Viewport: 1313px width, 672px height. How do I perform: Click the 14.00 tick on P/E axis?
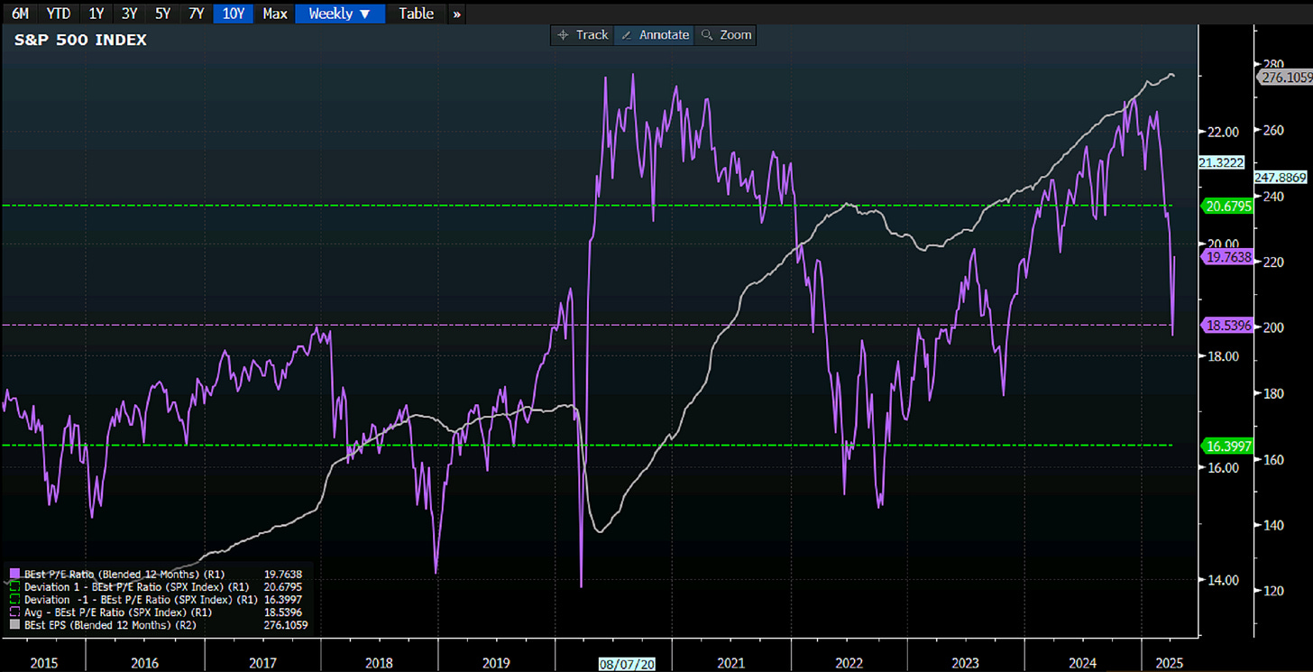pos(1221,580)
